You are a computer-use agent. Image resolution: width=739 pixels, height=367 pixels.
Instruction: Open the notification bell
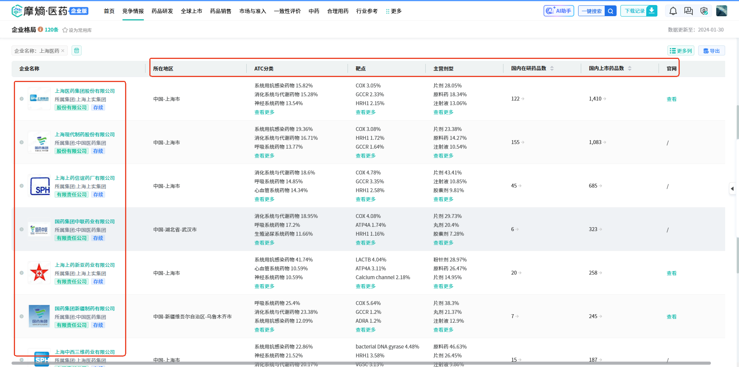point(673,11)
